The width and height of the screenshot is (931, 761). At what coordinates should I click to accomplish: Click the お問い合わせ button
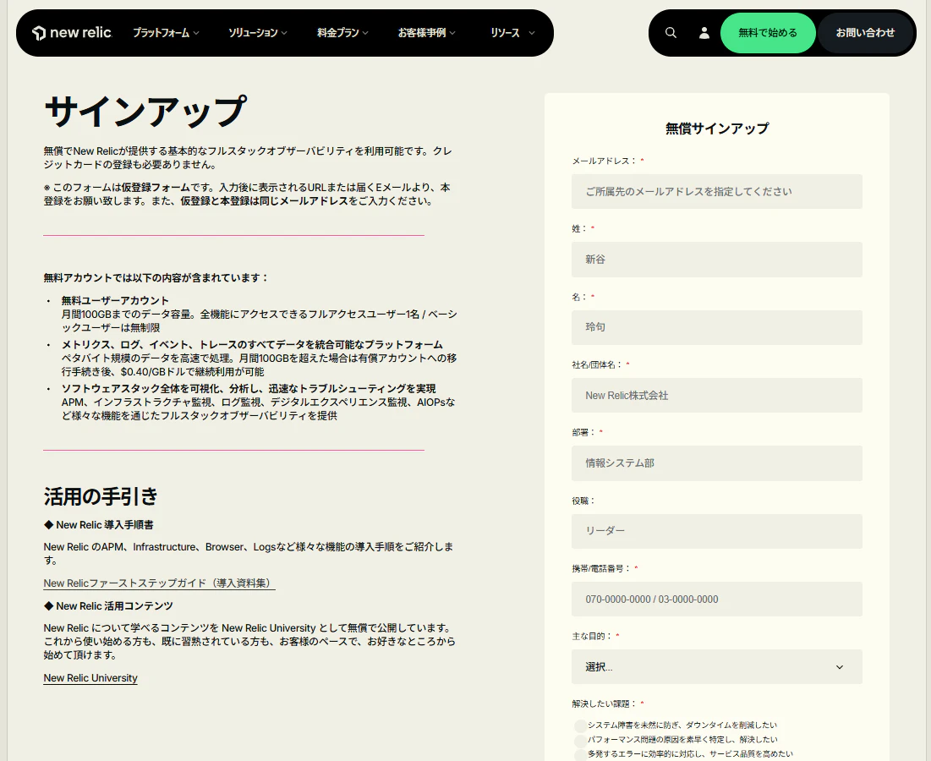click(865, 33)
